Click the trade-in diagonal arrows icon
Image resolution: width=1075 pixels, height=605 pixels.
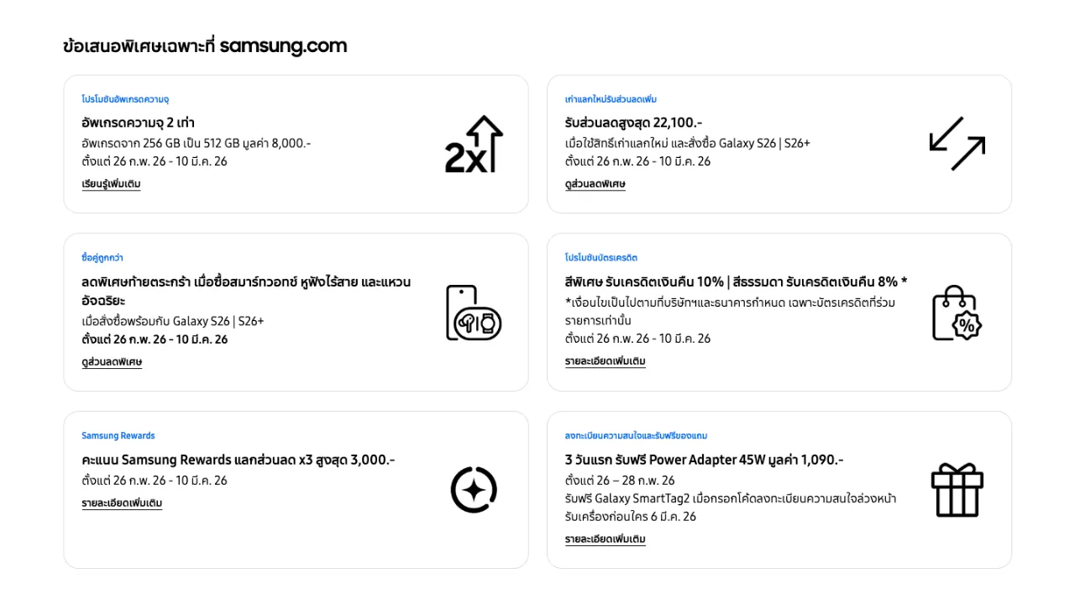pos(957,144)
